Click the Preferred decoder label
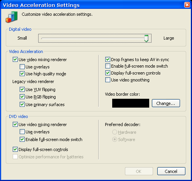This screenshot has height=181, width=192. click(123, 125)
